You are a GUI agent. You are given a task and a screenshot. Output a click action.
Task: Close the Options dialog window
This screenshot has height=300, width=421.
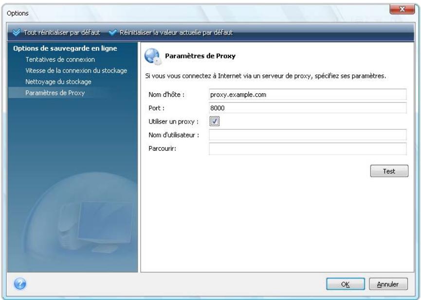click(402, 9)
